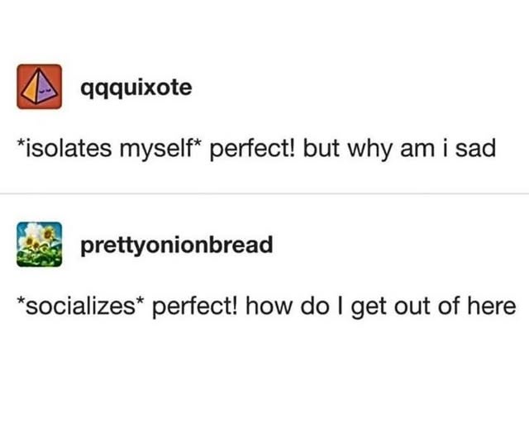Click the word "sad" ending the first post

click(x=476, y=149)
